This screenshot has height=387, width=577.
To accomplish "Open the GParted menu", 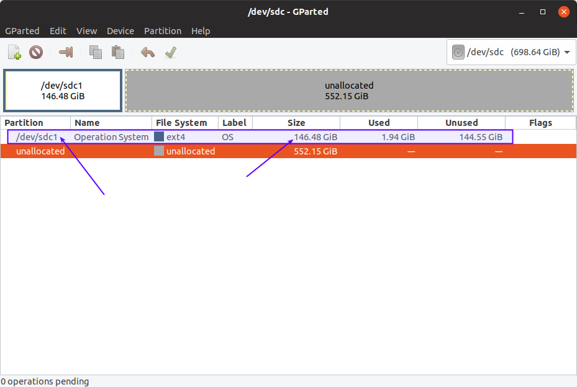I will pos(22,31).
